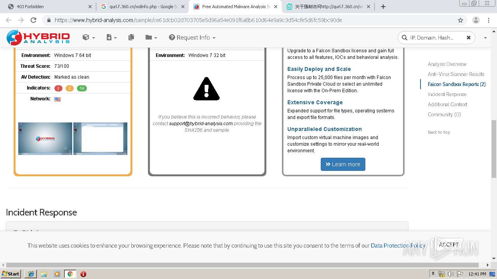The height and width of the screenshot is (279, 497).
Task: Click the file collection documents icon
Action: (131, 37)
